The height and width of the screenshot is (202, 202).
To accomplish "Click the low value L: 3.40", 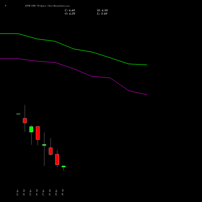I will click(x=102, y=14).
